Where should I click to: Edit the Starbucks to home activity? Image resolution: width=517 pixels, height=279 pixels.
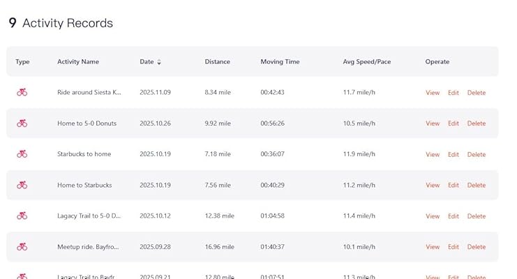click(454, 155)
